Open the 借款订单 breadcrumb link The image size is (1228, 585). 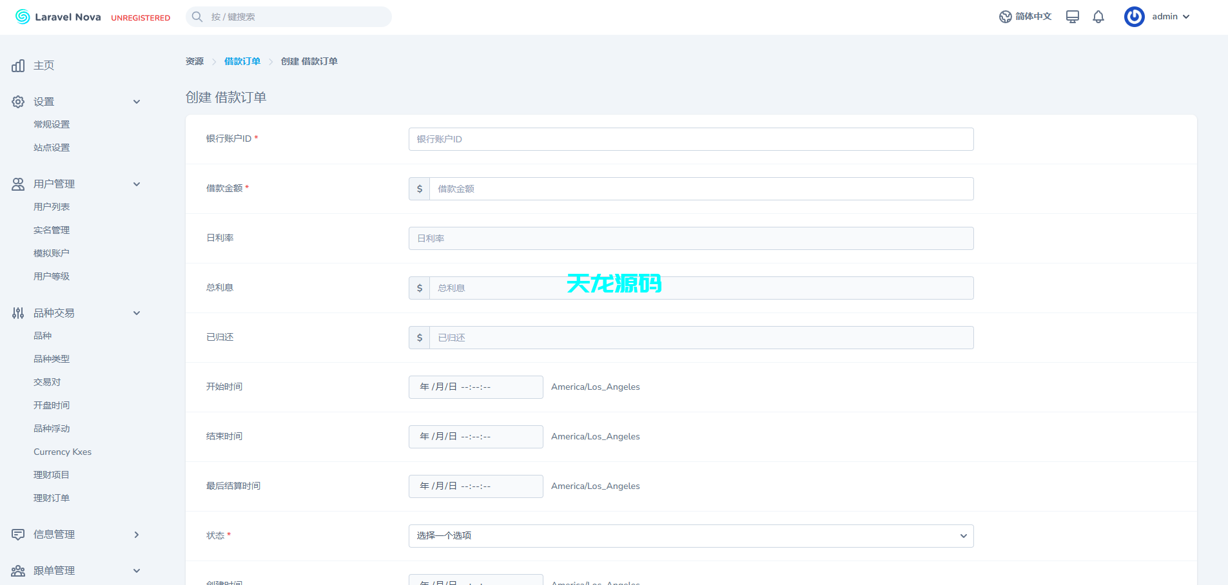(242, 61)
